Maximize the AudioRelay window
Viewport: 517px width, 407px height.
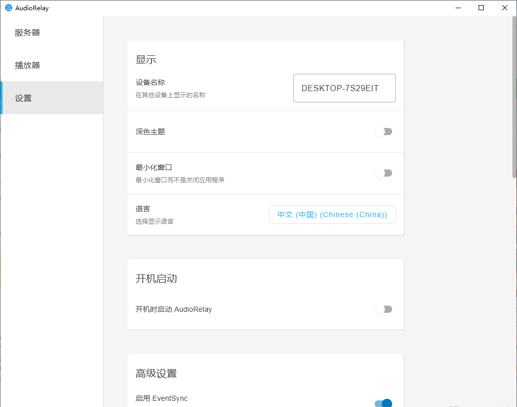(481, 8)
